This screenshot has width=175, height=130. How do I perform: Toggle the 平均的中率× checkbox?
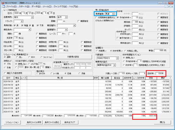pyautogui.click(x=118, y=17)
